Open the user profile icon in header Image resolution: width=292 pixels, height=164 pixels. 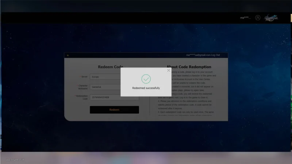[x=258, y=17]
